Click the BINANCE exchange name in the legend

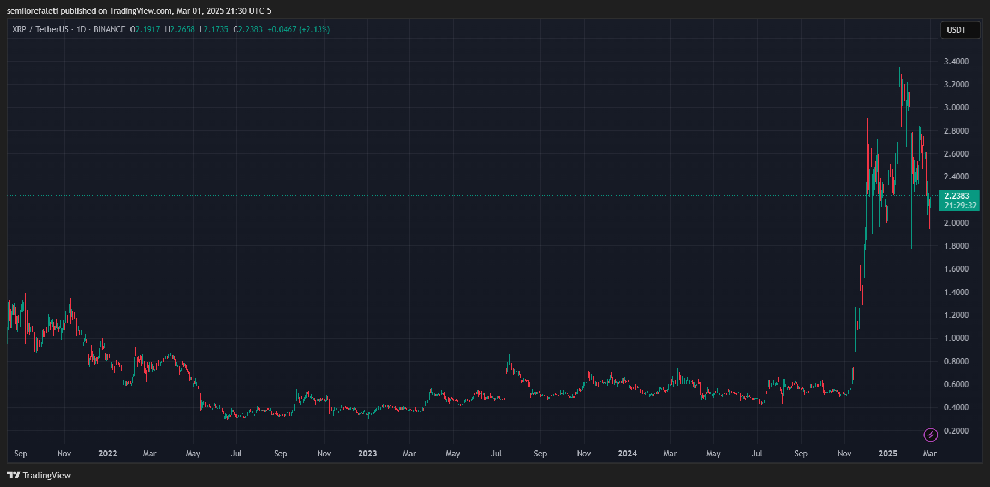(109, 29)
